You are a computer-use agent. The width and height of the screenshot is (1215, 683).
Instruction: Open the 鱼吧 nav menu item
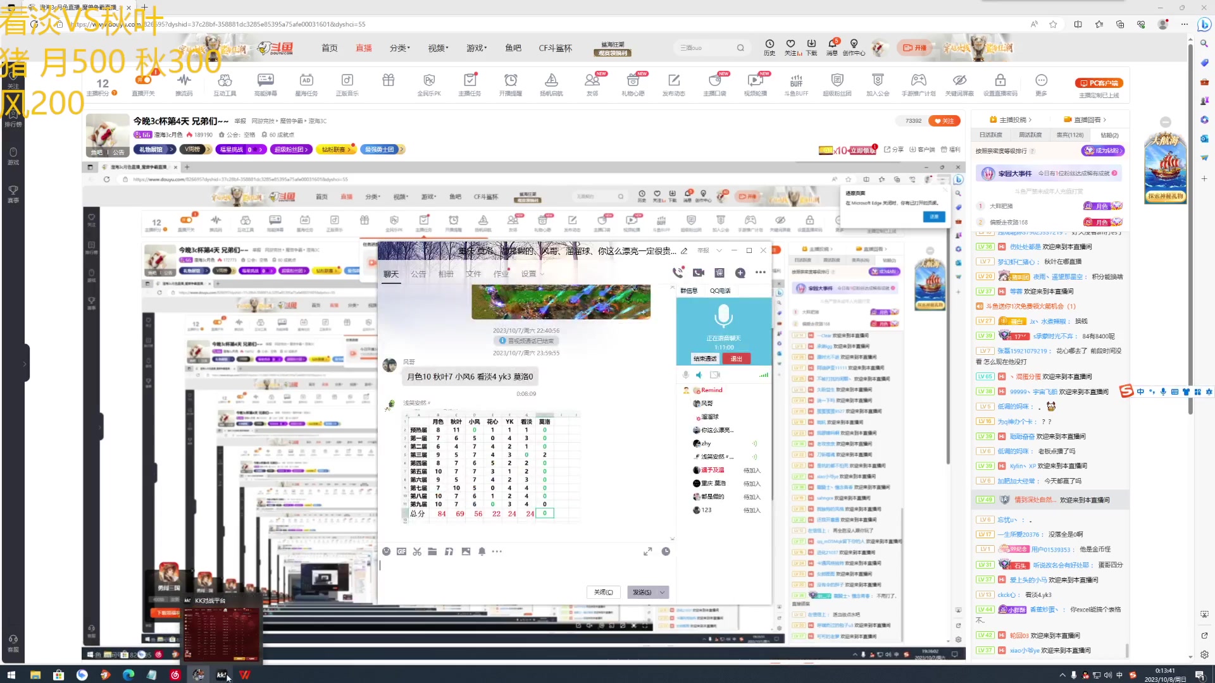513,48
